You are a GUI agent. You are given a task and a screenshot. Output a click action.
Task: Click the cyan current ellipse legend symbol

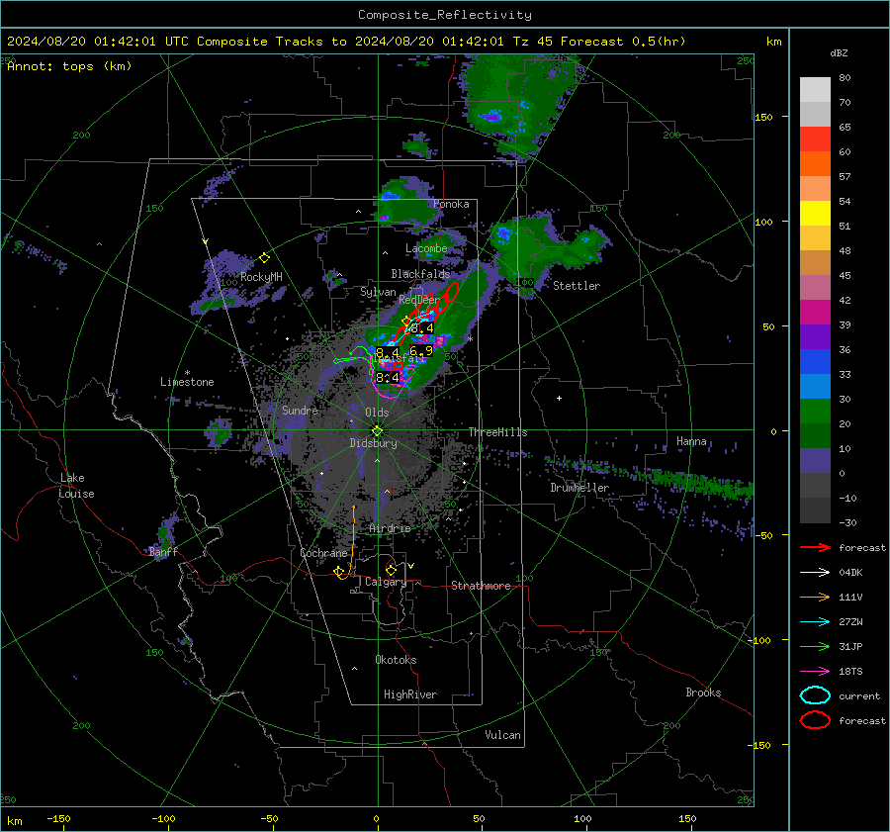pos(815,695)
